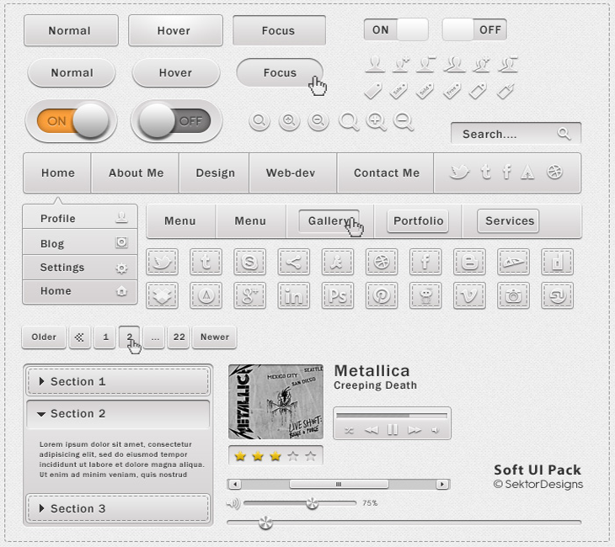Toggle the flat rectangular ON switch
The image size is (615, 547).
click(x=396, y=29)
